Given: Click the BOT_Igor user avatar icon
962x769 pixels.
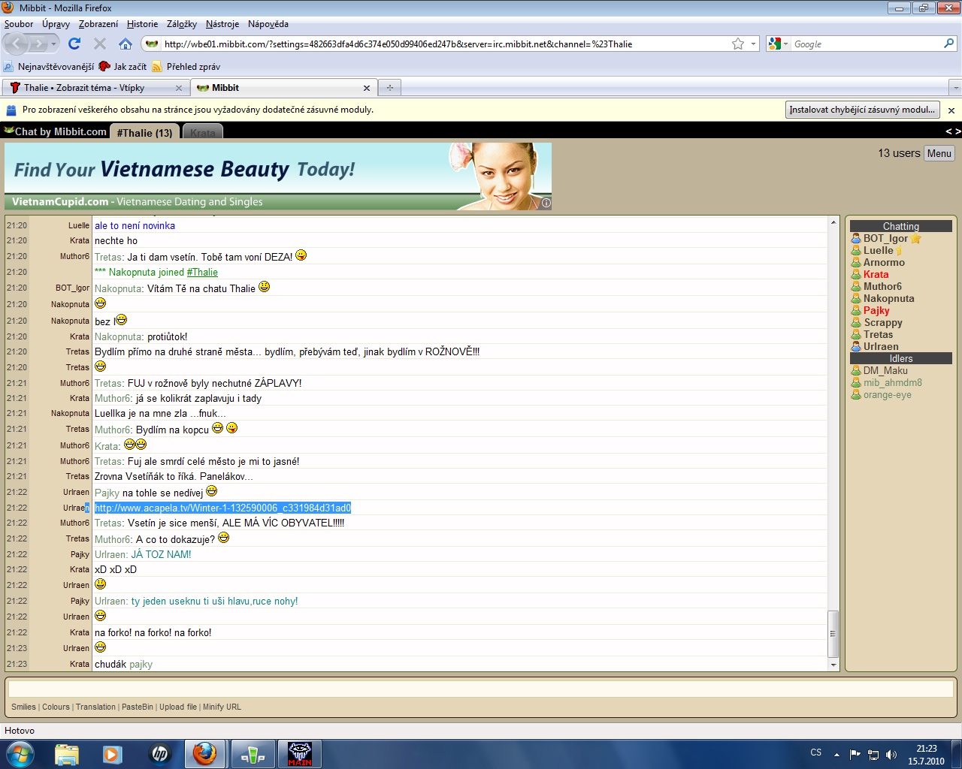Looking at the screenshot, I should pyautogui.click(x=855, y=239).
